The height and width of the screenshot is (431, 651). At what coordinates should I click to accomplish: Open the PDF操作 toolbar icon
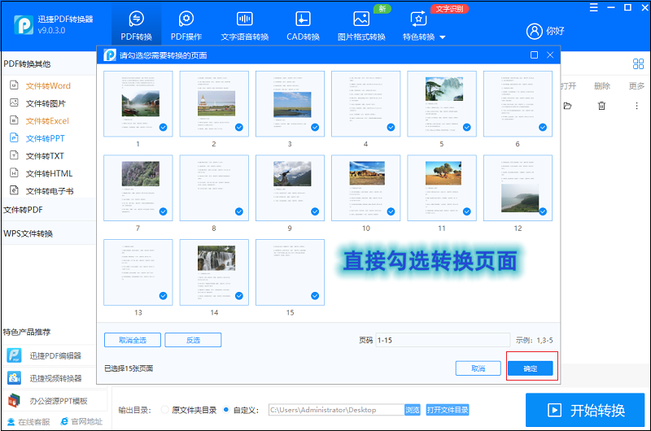(186, 19)
